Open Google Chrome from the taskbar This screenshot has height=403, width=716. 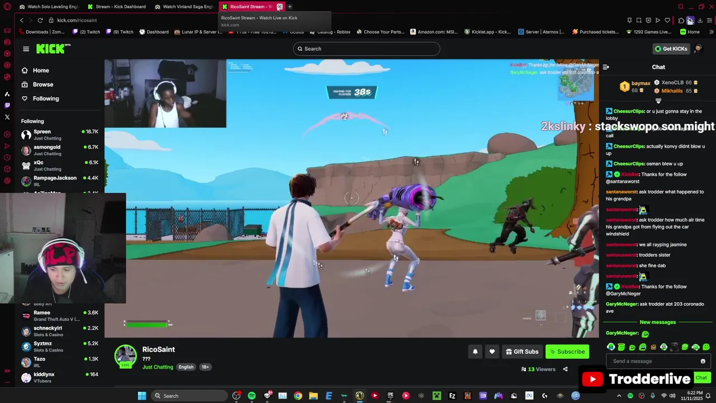(x=298, y=396)
